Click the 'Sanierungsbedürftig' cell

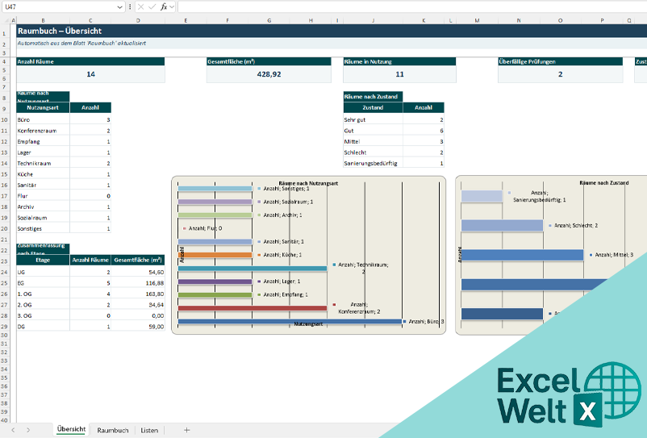pos(373,163)
